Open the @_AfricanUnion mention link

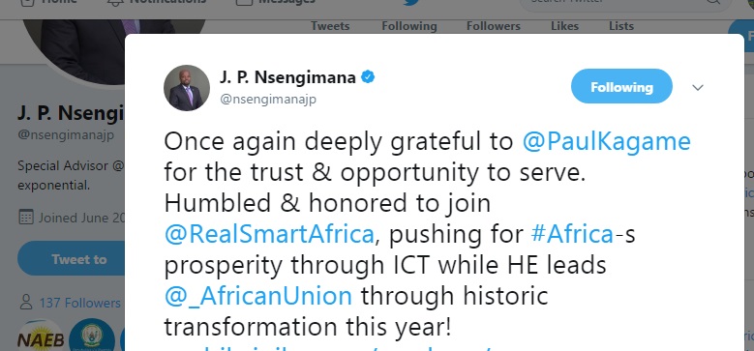pyautogui.click(x=258, y=296)
